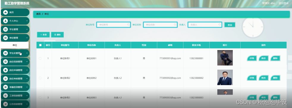Screen dimensions: 292x108
Task: Click the home icon beside 首页
Action: tap(6, 12)
